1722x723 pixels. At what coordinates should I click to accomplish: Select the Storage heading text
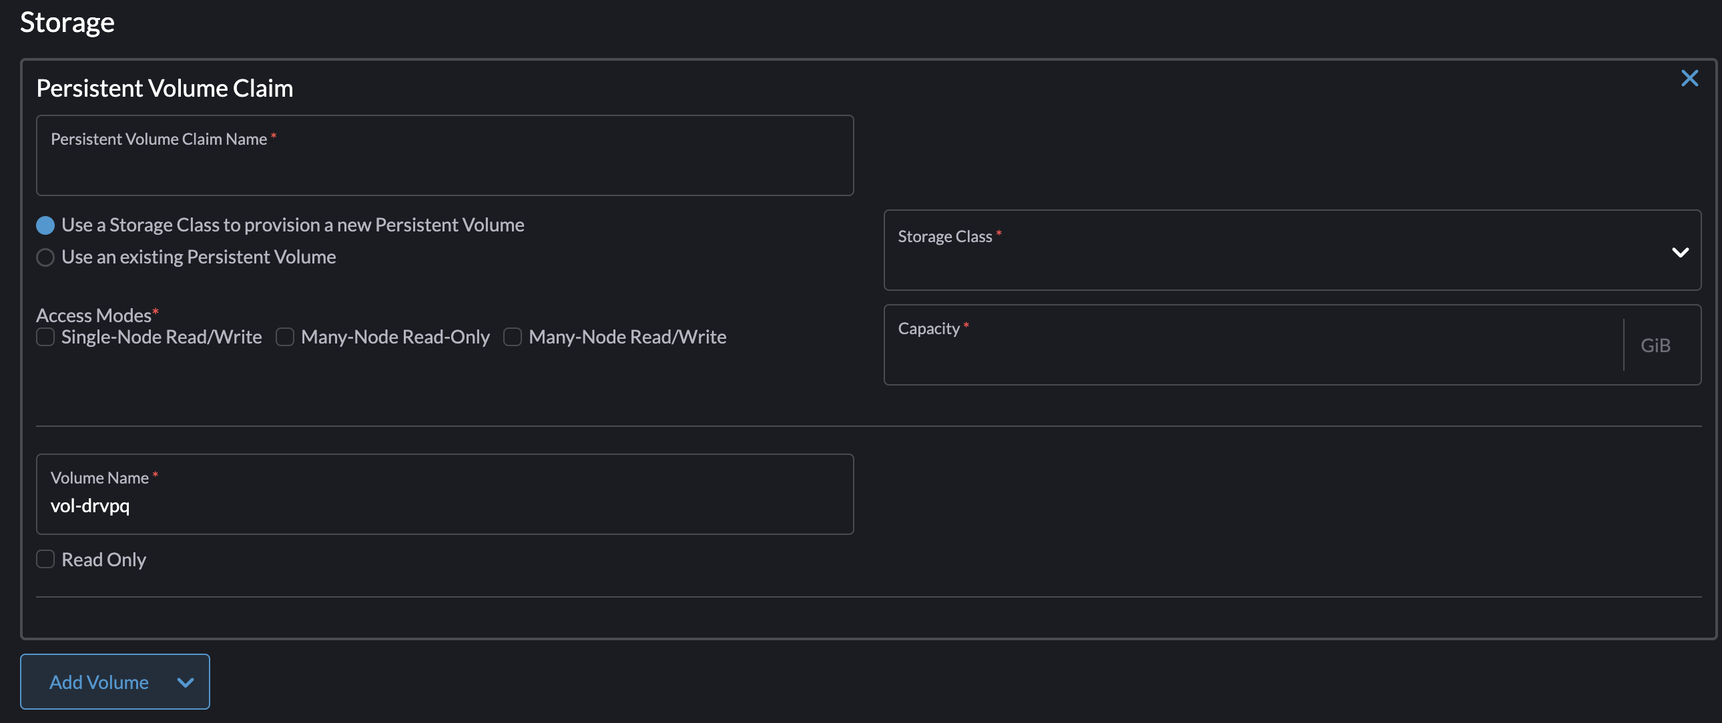tap(67, 22)
